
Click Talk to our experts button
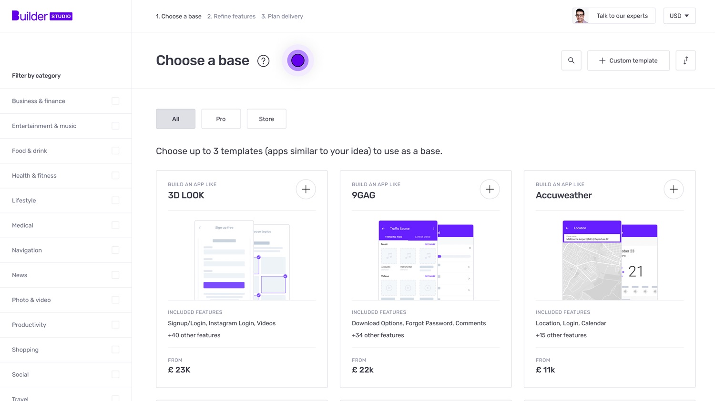(614, 16)
